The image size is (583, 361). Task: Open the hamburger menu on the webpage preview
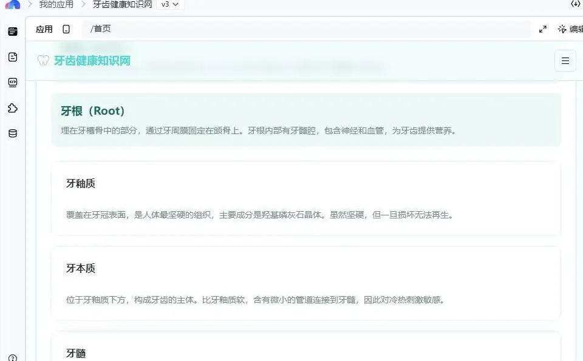(x=565, y=61)
